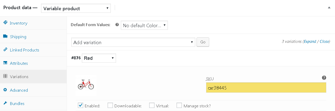Click the Linked Products chain icon
This screenshot has height=111, width=335.
coord(5,50)
